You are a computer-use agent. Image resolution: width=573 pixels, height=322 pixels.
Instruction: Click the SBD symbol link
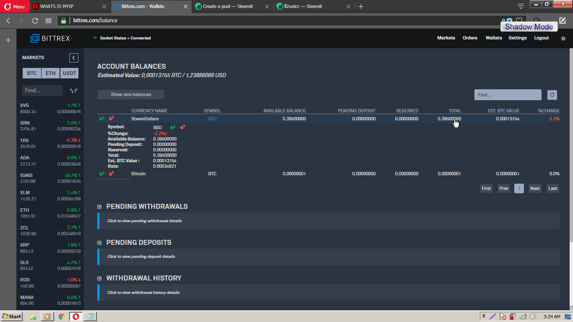point(212,119)
